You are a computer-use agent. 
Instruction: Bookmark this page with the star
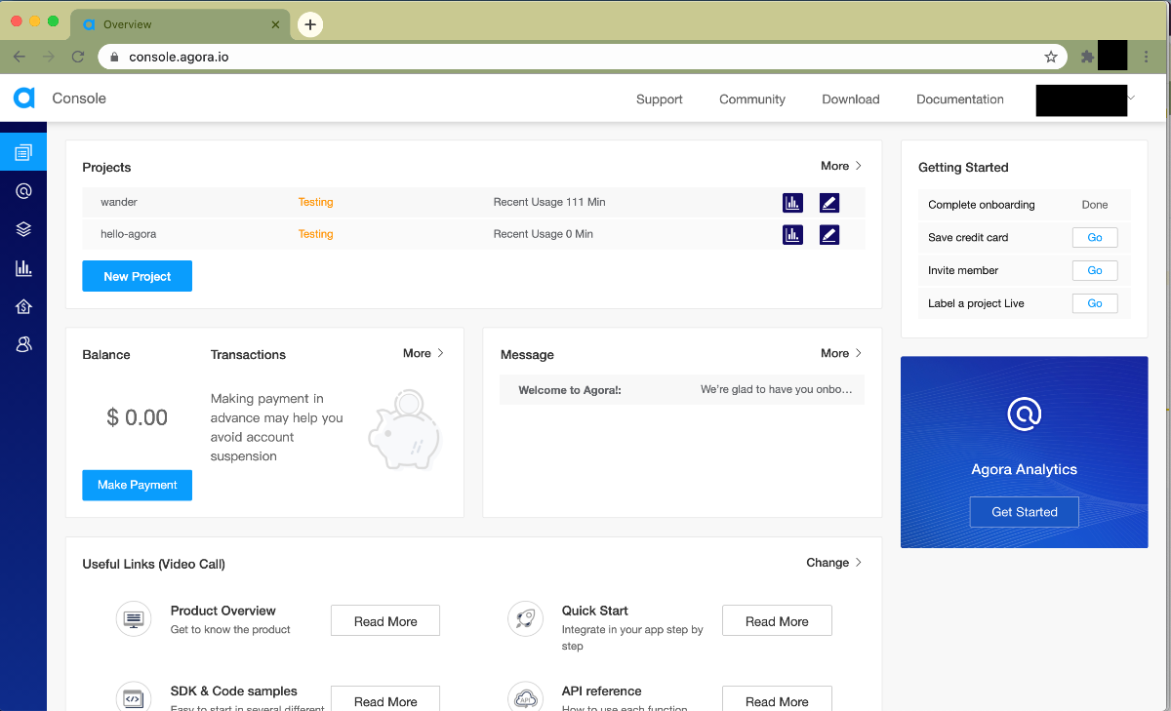click(1051, 57)
